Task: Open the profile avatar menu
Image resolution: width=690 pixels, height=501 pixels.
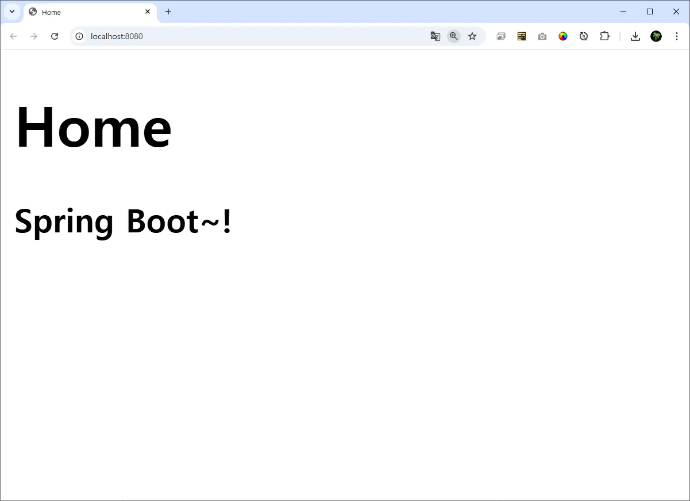Action: pos(656,36)
